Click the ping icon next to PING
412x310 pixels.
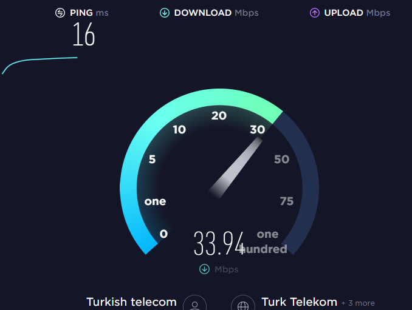point(60,13)
